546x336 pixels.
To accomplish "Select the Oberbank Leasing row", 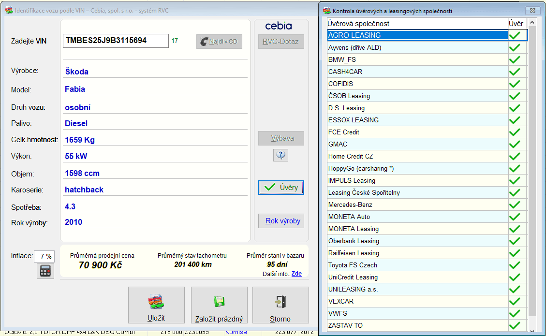I will [427, 241].
